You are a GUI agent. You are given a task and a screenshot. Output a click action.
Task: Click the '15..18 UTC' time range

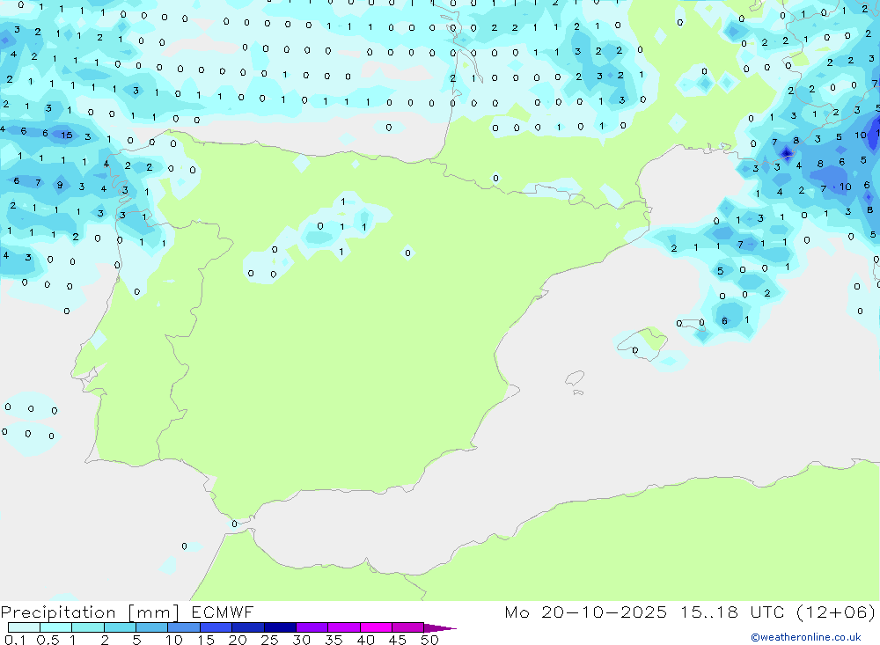(734, 612)
